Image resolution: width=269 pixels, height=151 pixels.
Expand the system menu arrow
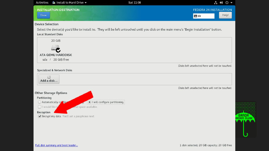[x=231, y=3]
